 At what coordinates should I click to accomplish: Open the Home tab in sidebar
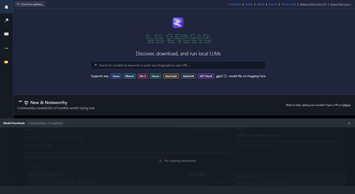click(x=6, y=7)
